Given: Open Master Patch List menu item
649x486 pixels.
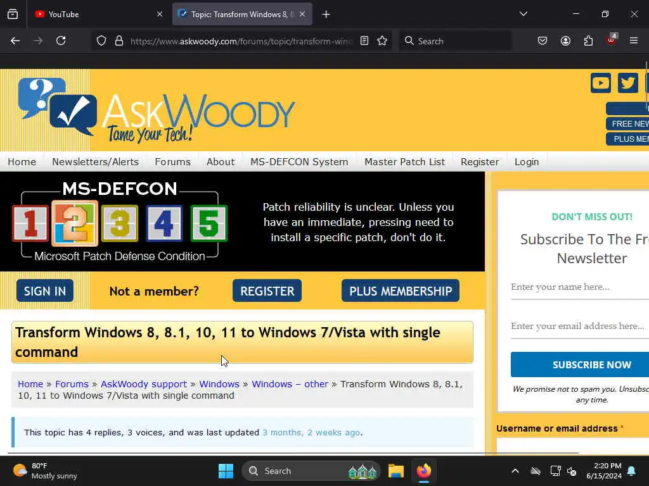Looking at the screenshot, I should click(x=404, y=161).
